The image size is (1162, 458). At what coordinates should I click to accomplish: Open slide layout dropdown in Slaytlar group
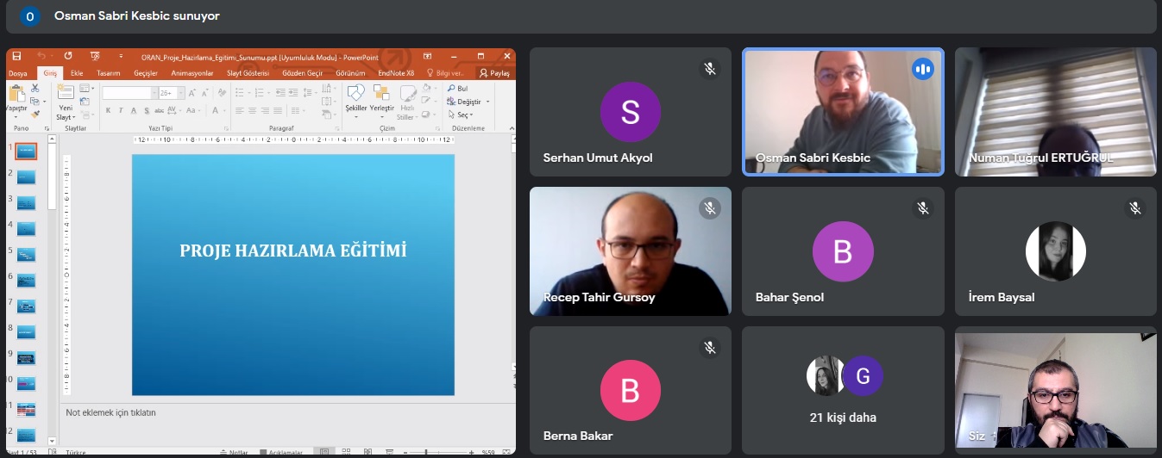87,88
